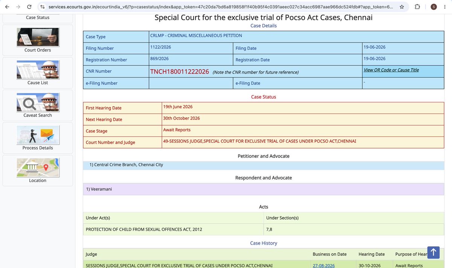This screenshot has height=268, width=452.
Task: Click the Petitioner and Advocate heading
Action: coord(264,156)
